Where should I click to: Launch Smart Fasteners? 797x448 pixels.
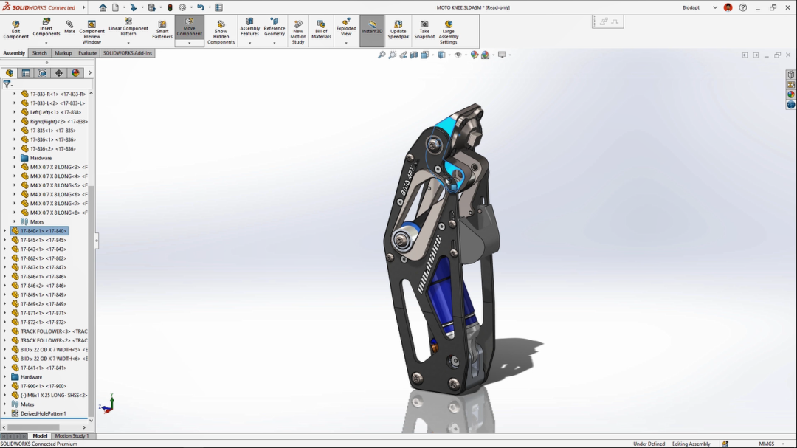[162, 30]
